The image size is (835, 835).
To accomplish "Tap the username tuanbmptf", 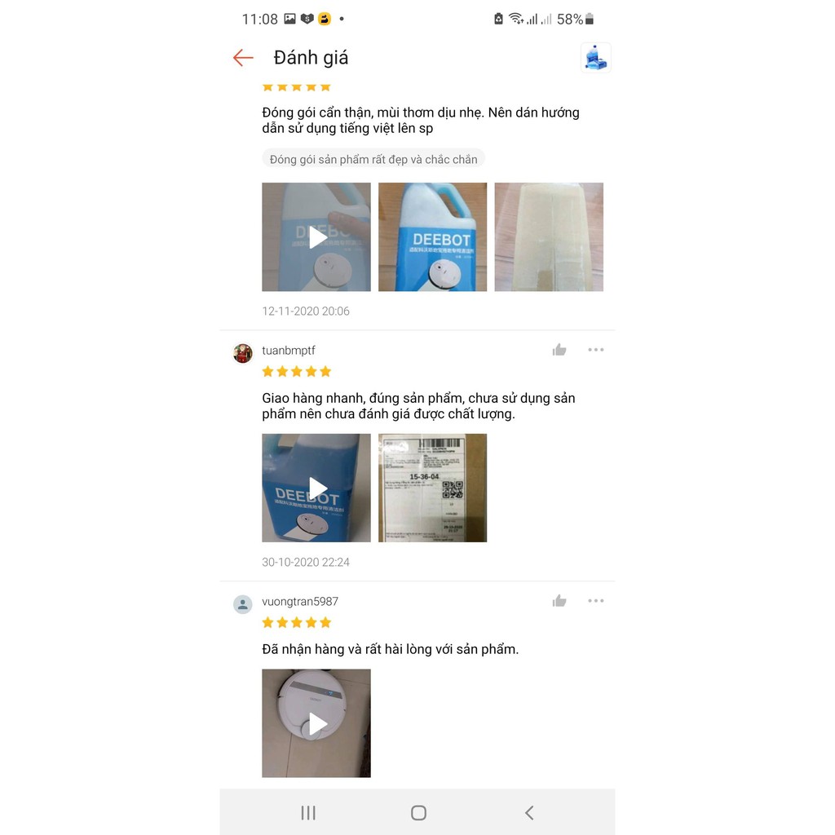I will point(289,351).
